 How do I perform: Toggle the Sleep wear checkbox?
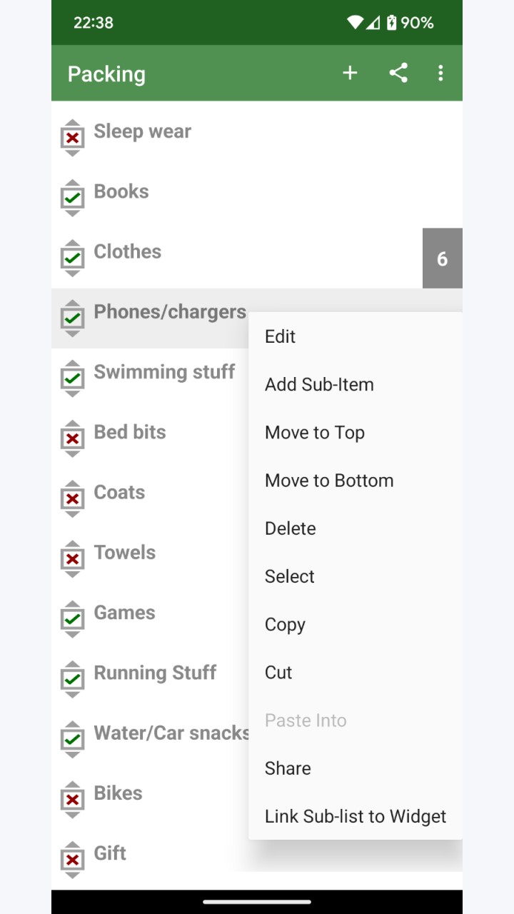pyautogui.click(x=72, y=138)
